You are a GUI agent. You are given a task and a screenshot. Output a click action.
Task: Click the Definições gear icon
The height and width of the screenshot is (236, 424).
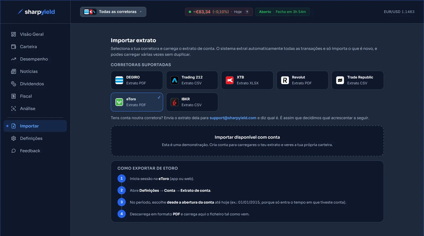click(x=14, y=138)
